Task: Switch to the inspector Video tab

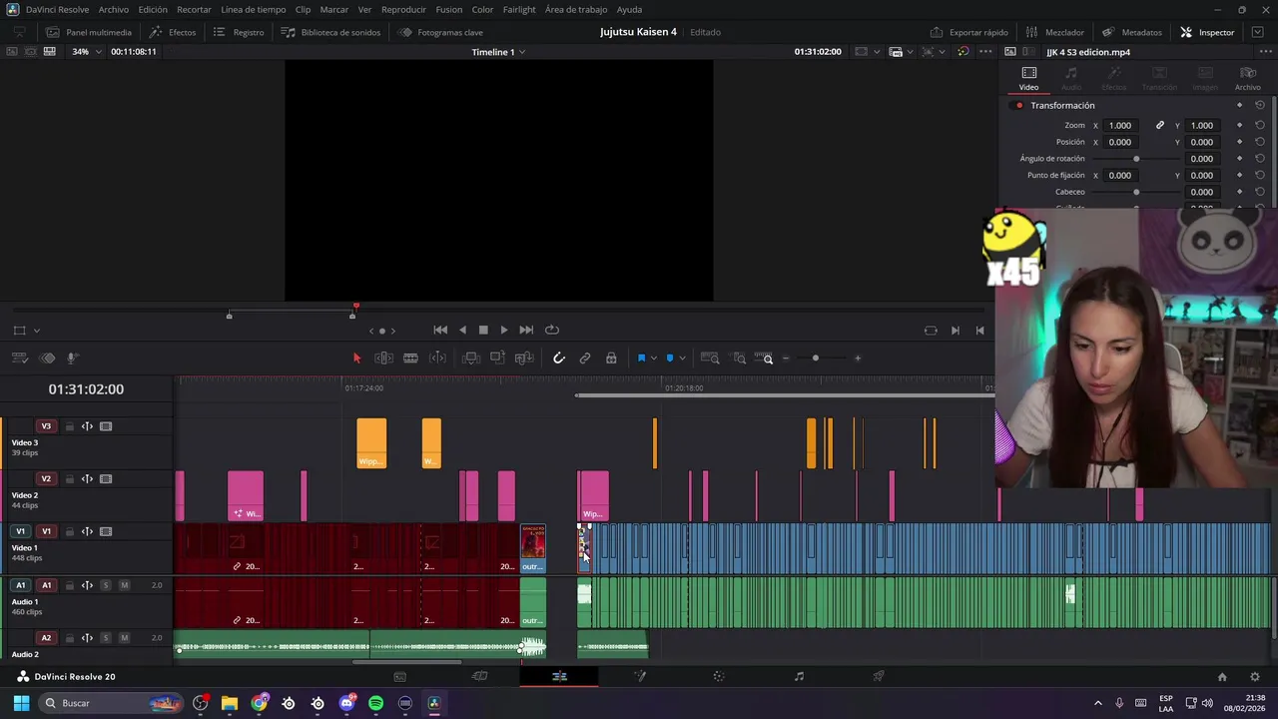Action: coord(1028,79)
